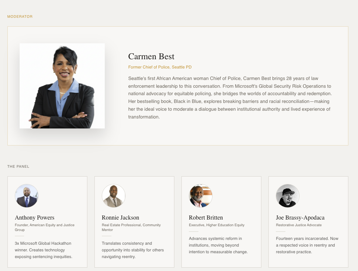358x271 pixels.
Task: Click the Carmen Best name heading
Action: click(151, 57)
